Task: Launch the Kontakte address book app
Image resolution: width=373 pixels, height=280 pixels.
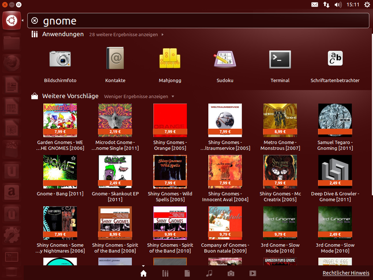Action: coord(115,60)
